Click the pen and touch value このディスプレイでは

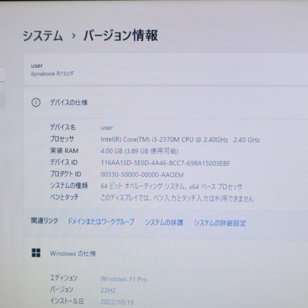point(177,198)
